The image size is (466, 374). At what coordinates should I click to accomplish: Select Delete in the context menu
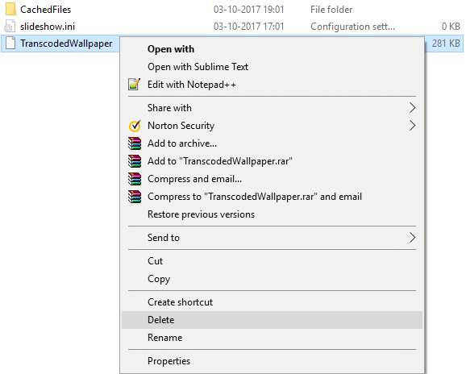[272, 320]
